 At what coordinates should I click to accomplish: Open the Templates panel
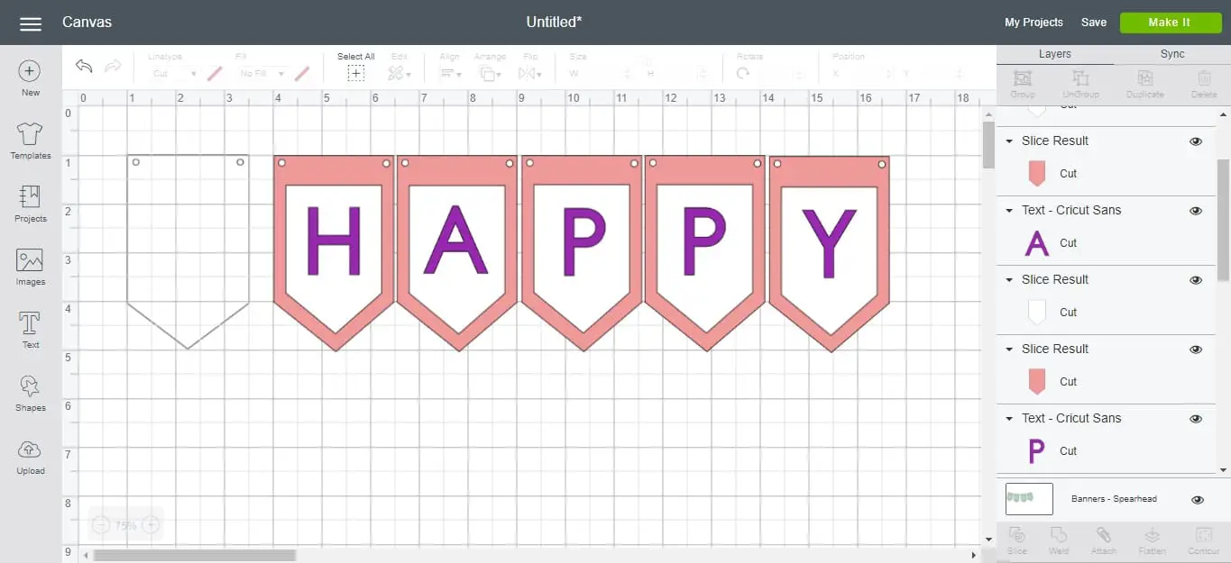[x=30, y=136]
